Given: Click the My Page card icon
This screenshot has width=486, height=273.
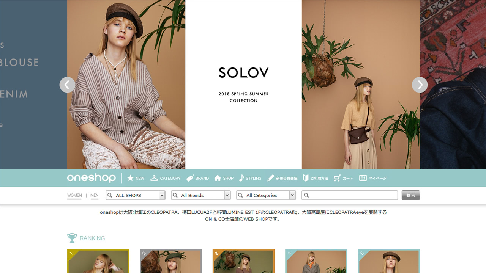Looking at the screenshot, I should click(x=363, y=178).
